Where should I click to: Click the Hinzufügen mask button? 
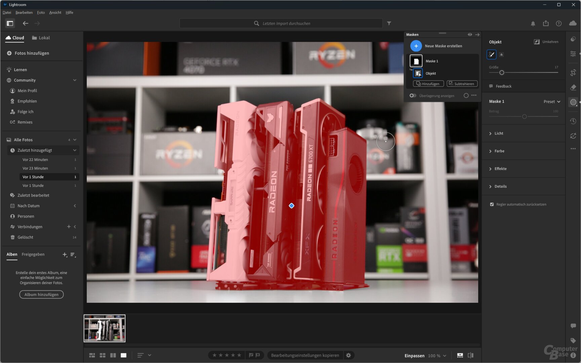[x=428, y=84]
